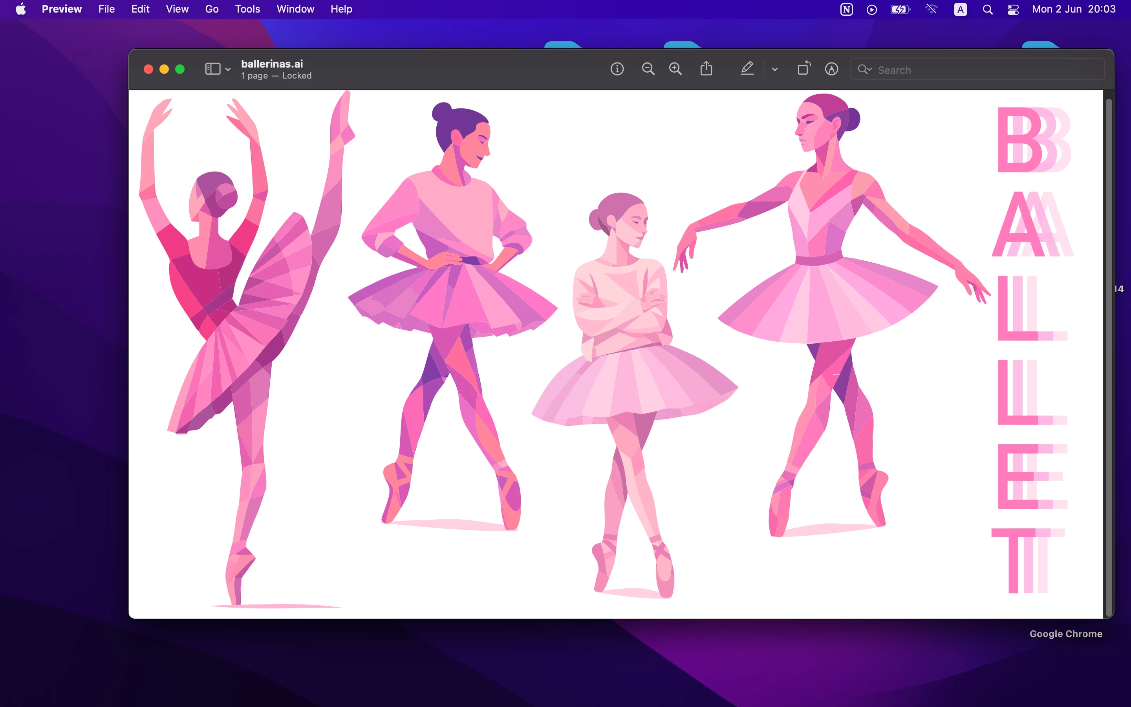Open the Tools menu
The height and width of the screenshot is (707, 1131).
click(x=247, y=9)
